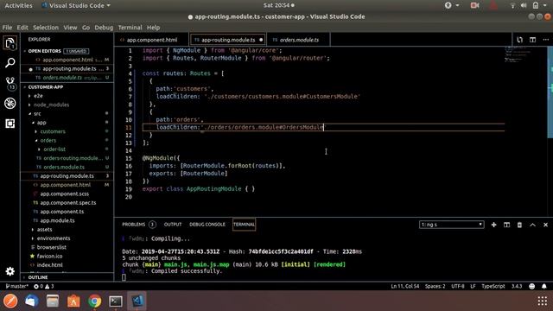The height and width of the screenshot is (311, 553).
Task: Change encoding via UTF-8 status item
Action: (458, 286)
